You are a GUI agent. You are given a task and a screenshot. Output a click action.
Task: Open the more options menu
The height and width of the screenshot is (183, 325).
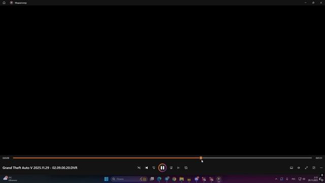[321, 168]
